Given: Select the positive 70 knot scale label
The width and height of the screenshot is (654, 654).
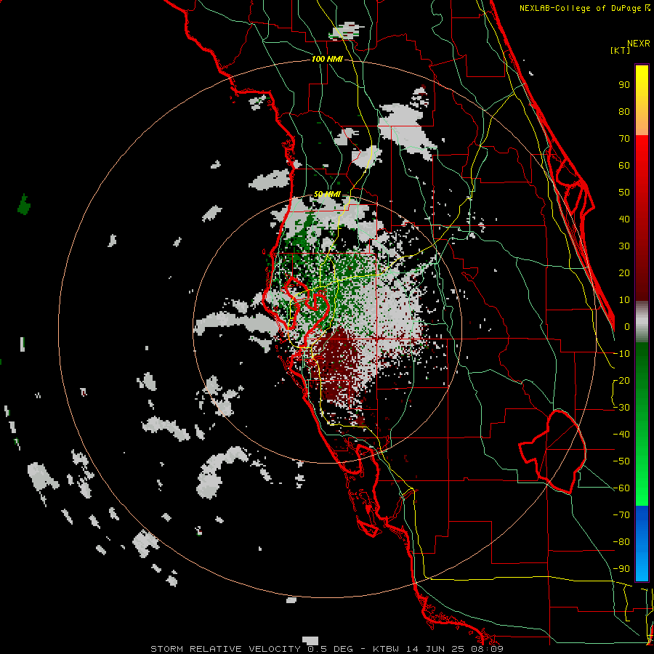Looking at the screenshot, I should click(624, 139).
